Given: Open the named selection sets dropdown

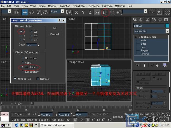Looking at the screenshot, I should pos(145,11).
